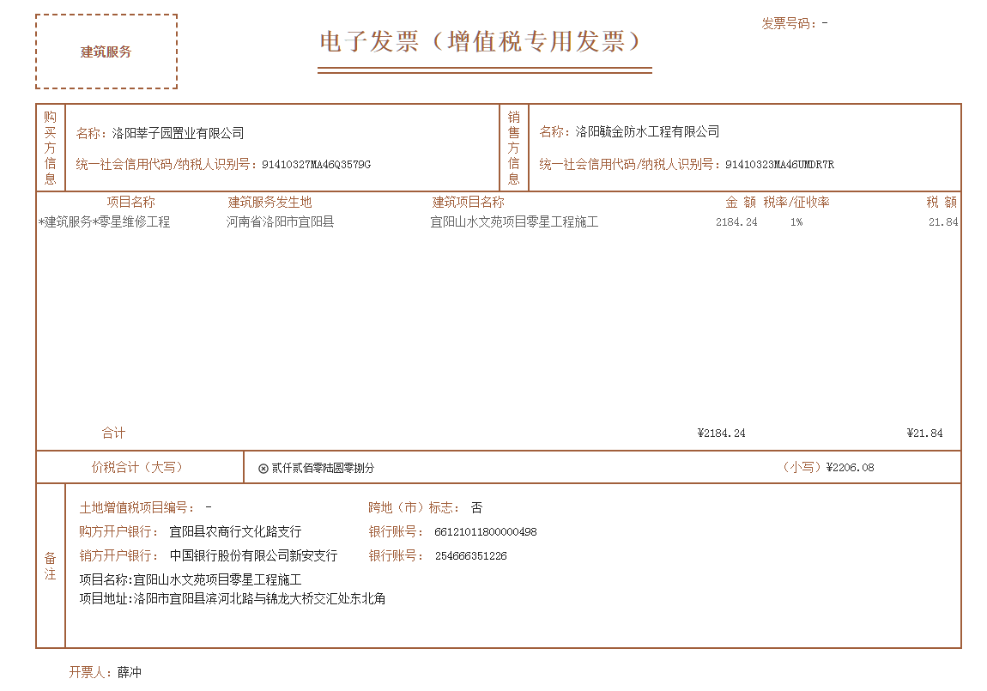Image resolution: width=987 pixels, height=691 pixels.
Task: Select seller name 洛阳毓金防水工程有限公司
Action: 647,132
